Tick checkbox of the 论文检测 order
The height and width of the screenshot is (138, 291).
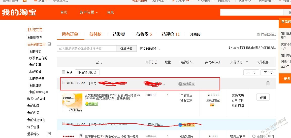64,83
